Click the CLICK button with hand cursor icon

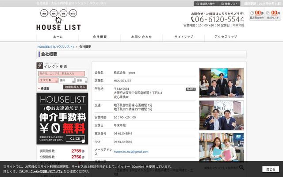pos(75,139)
